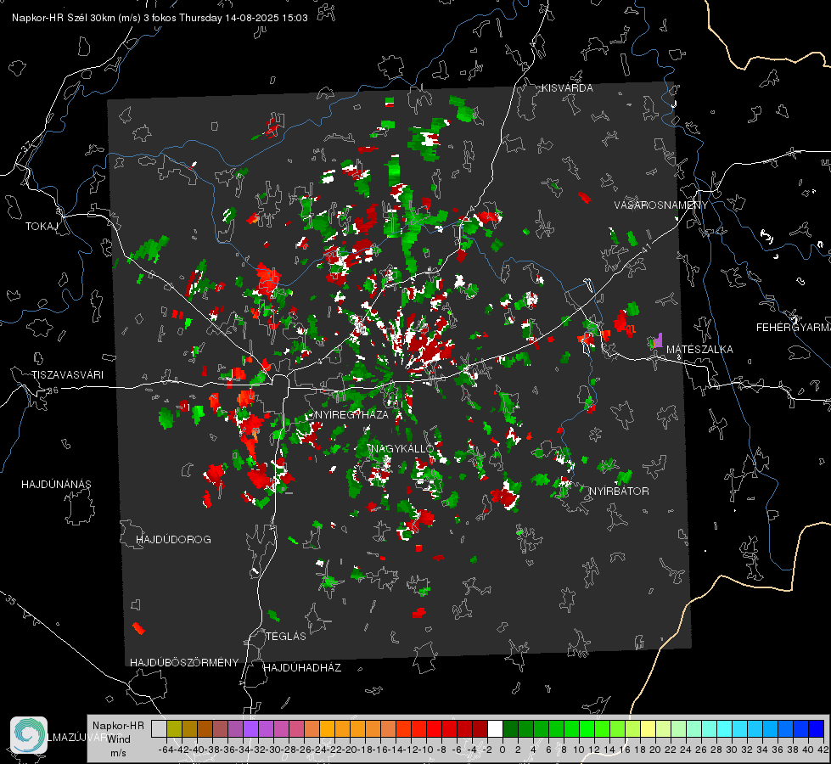Click the bright purple legend swatch above -34
Image resolution: width=831 pixels, height=764 pixels.
point(250,728)
